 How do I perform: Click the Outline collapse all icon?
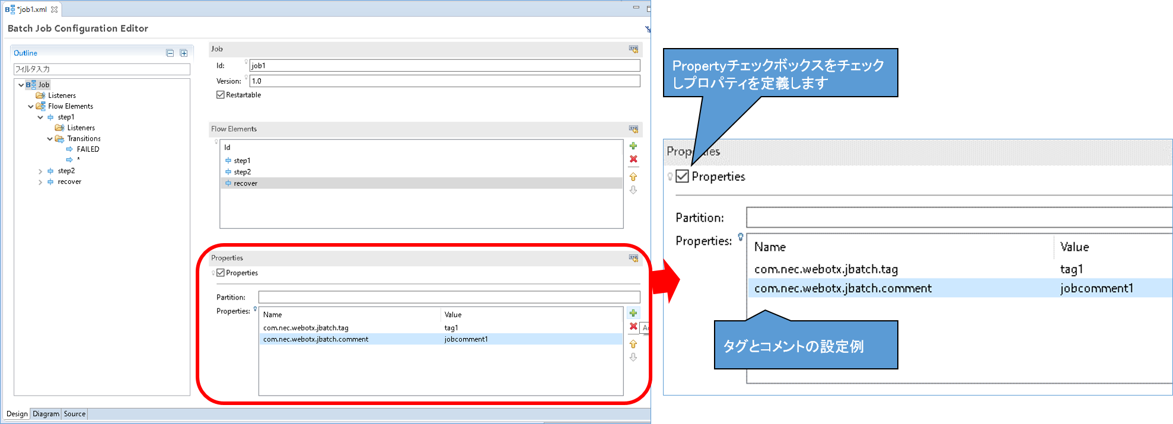(170, 53)
